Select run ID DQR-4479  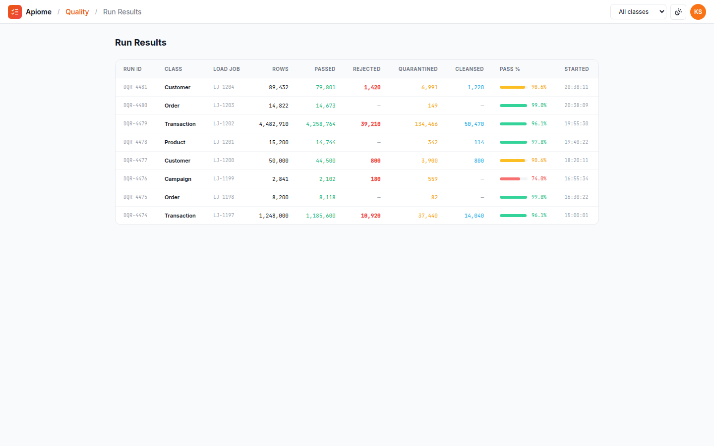click(135, 124)
